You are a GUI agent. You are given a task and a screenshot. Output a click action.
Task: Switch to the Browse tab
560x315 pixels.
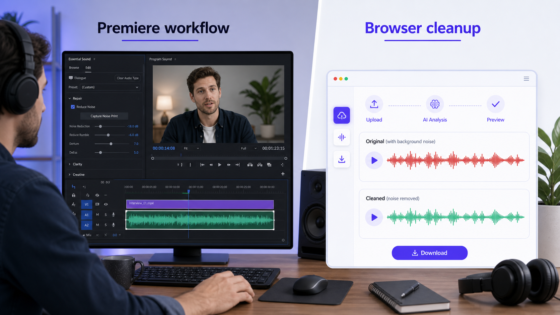[74, 68]
